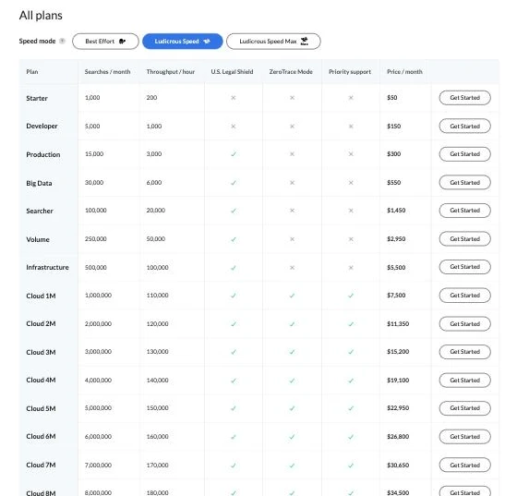
Task: Click the 20,000 throughput cell
Action: point(156,211)
